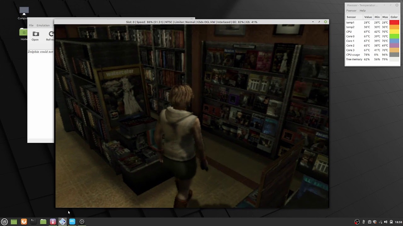Click the battery power tray icon
403x226 pixels.
tap(391, 222)
